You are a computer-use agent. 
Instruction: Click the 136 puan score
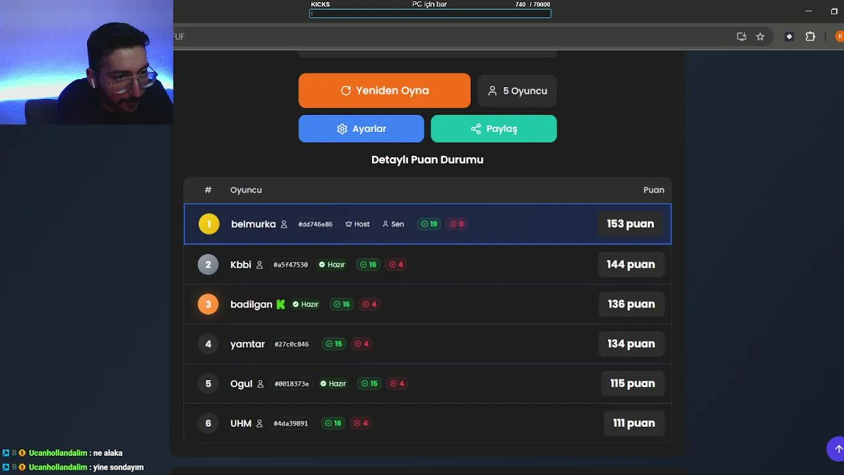click(x=632, y=304)
